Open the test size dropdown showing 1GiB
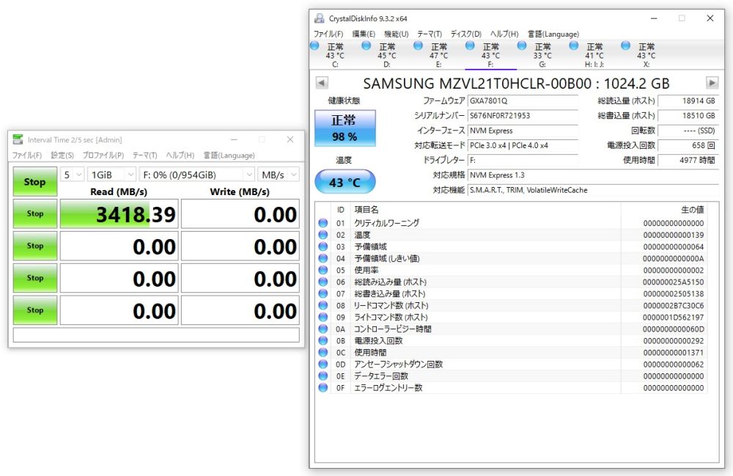The height and width of the screenshot is (476, 733). coord(111,175)
